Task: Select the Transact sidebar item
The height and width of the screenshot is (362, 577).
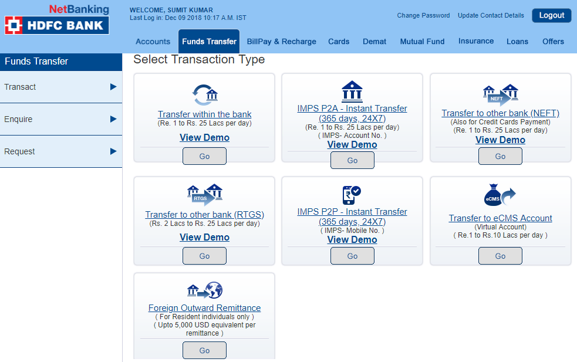Action: (x=60, y=87)
